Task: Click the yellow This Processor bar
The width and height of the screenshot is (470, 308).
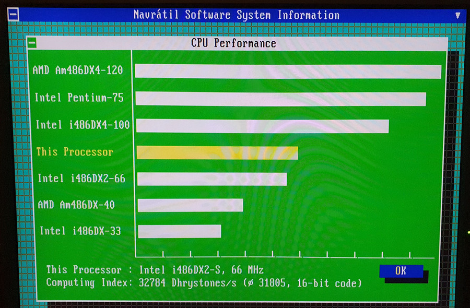Action: (x=217, y=153)
